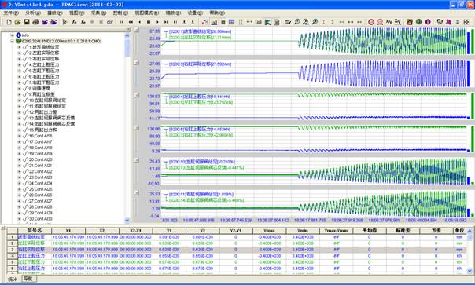The image size is (475, 285).
Task: Click the Print toolbar icon
Action: [35, 22]
